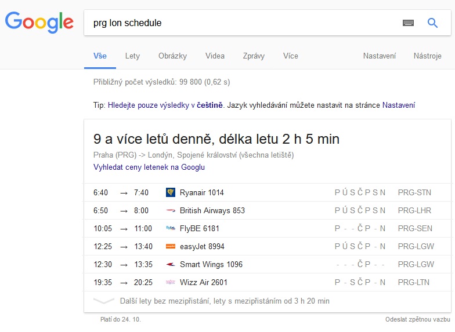This screenshot has width=455, height=332.
Task: Click the easyJet orange logo
Action: click(171, 246)
